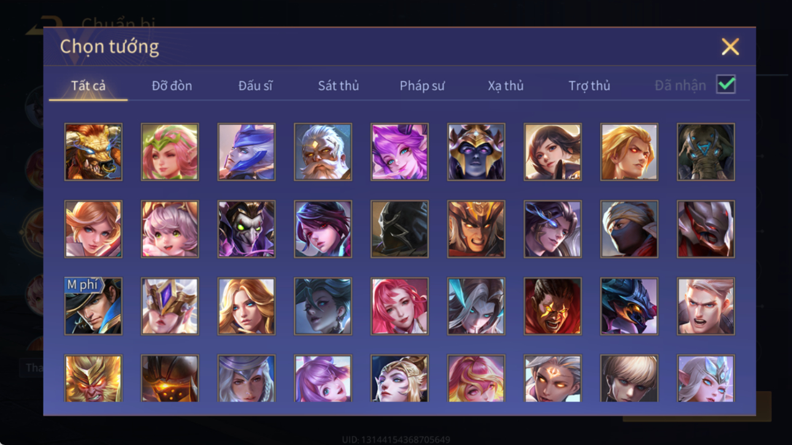Filter heroes by Sát thủ tab
792x445 pixels.
[338, 86]
